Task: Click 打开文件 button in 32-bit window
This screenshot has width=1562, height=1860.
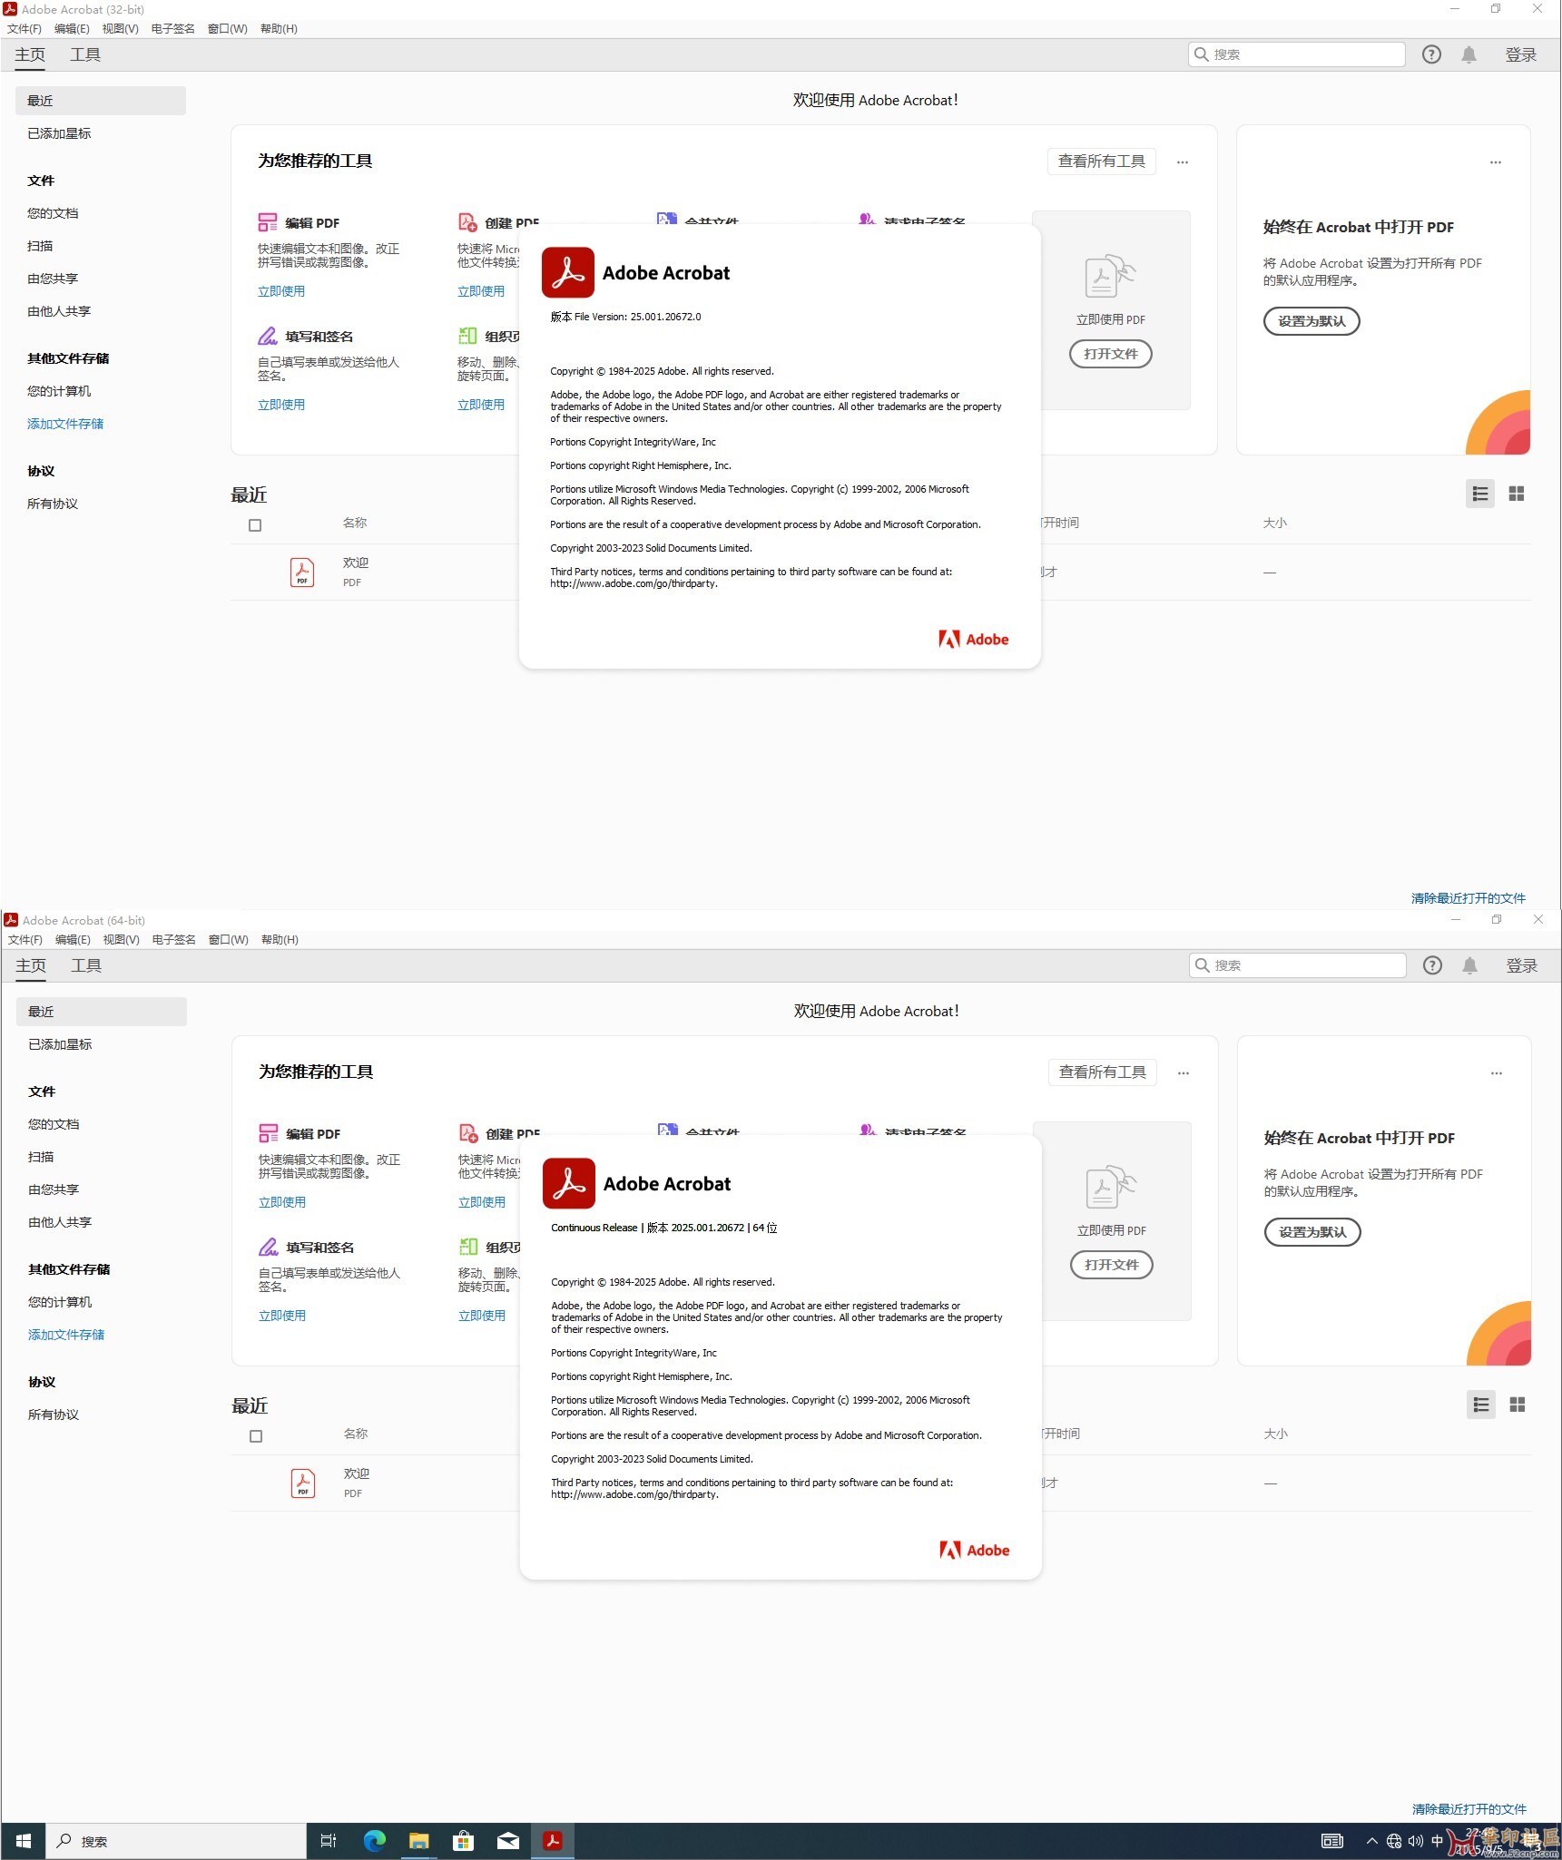Action: [1110, 354]
